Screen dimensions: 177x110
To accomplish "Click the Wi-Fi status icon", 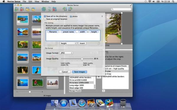I will (150, 1).
